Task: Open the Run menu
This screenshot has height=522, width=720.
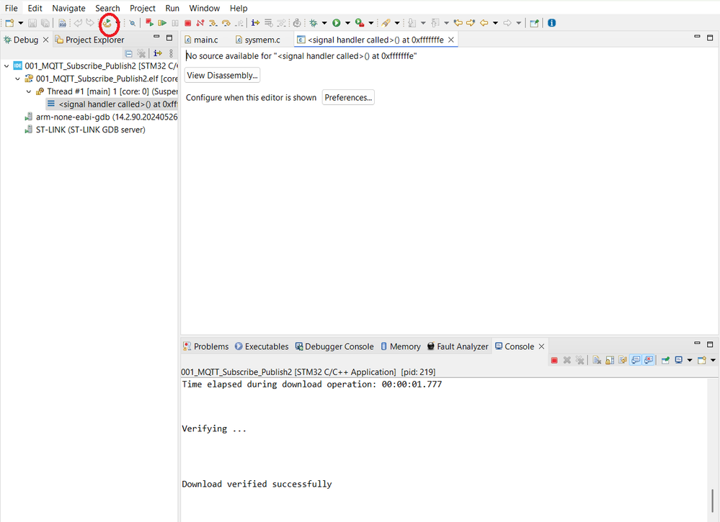Action: pos(172,8)
